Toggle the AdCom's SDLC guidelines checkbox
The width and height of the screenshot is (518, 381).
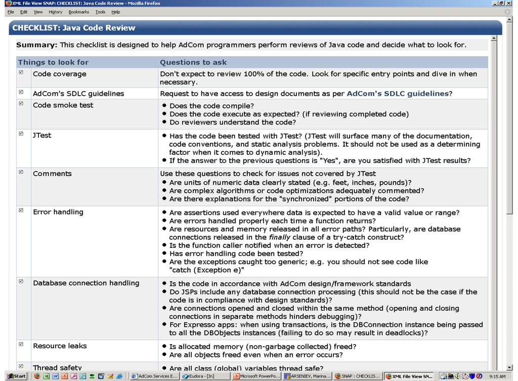[21, 92]
